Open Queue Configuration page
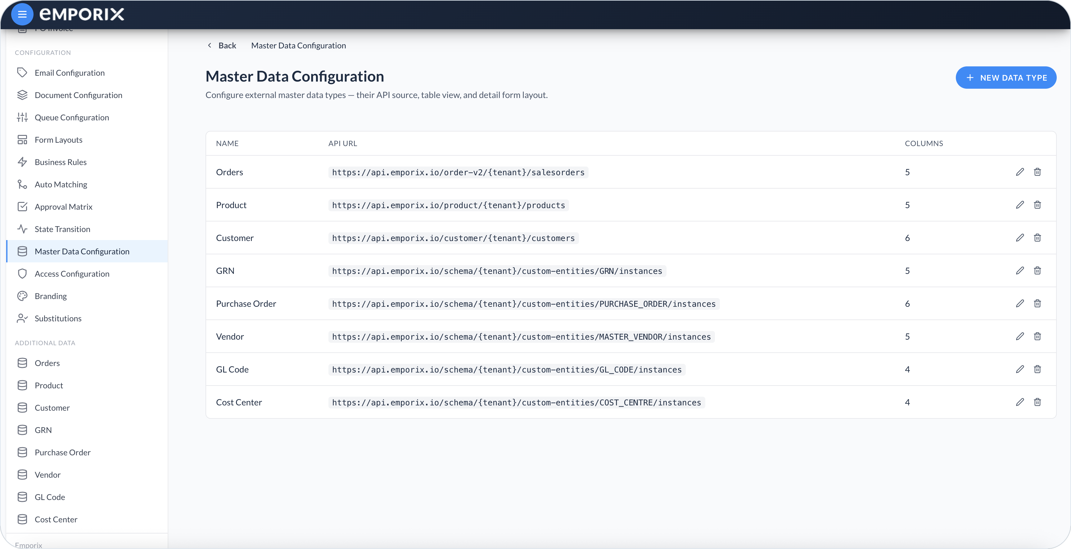 coord(87,118)
